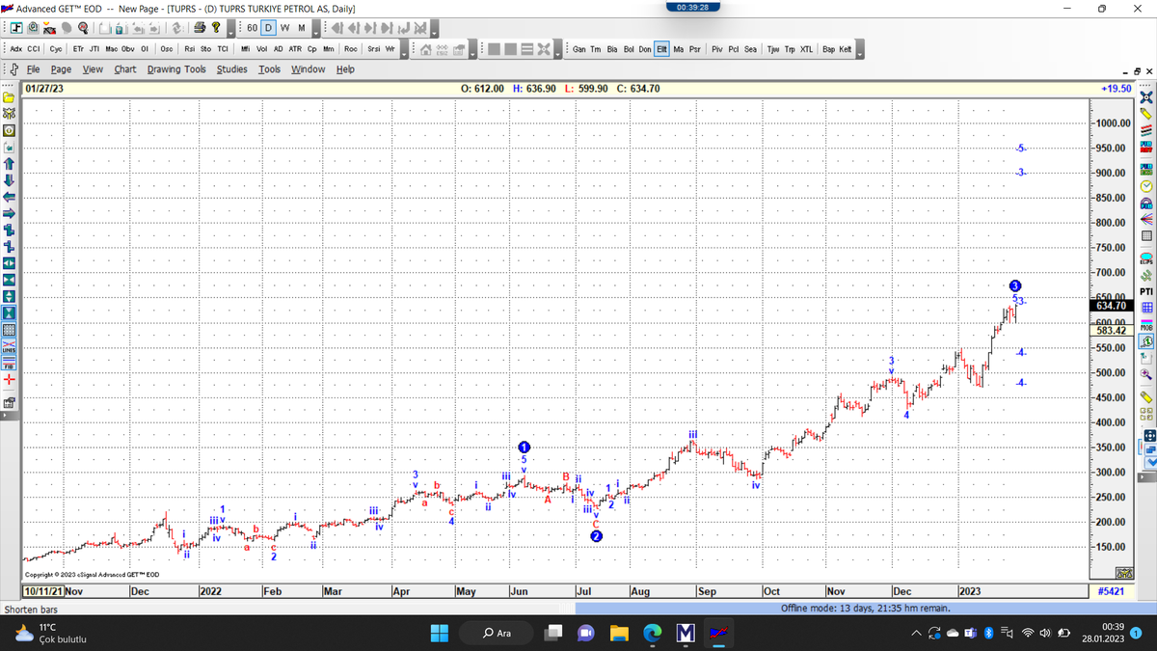
Task: Expand the indicator toolbar overflow after Wr
Action: (404, 49)
